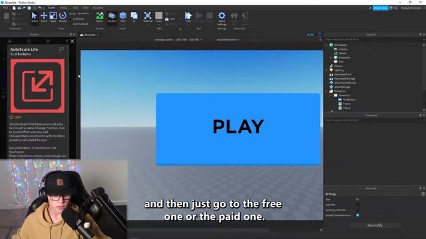
Task: Select ReplicatedStorage in Explorer
Action: tap(345, 78)
